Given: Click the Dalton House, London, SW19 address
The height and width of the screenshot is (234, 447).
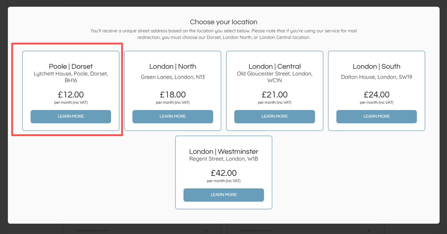Looking at the screenshot, I should (x=377, y=77).
